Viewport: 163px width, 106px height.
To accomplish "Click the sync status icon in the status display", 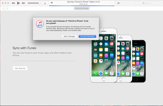I will click(x=51, y=3).
